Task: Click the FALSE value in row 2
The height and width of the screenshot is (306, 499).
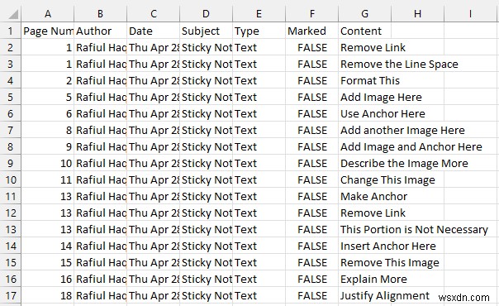Action: [312, 47]
